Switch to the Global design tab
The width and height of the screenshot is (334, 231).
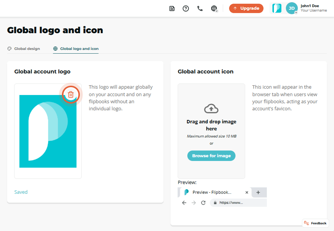click(x=24, y=49)
